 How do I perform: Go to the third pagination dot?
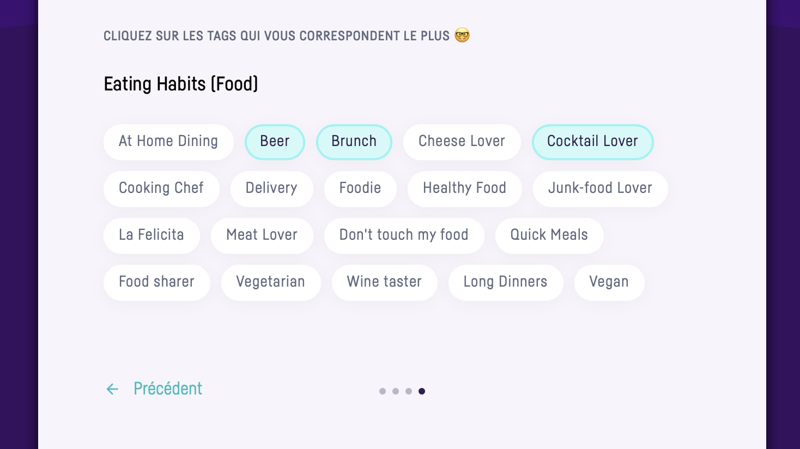click(409, 391)
